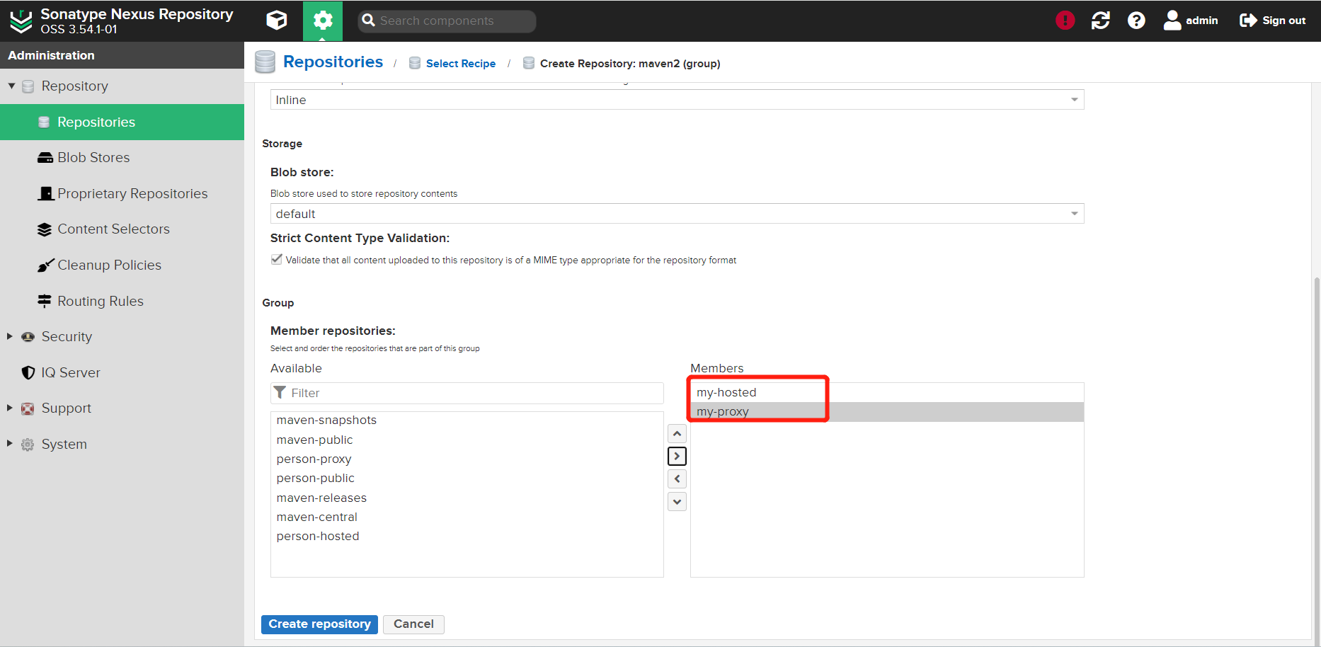The width and height of the screenshot is (1321, 647).
Task: Click the Available repositories Filter field
Action: coord(467,393)
